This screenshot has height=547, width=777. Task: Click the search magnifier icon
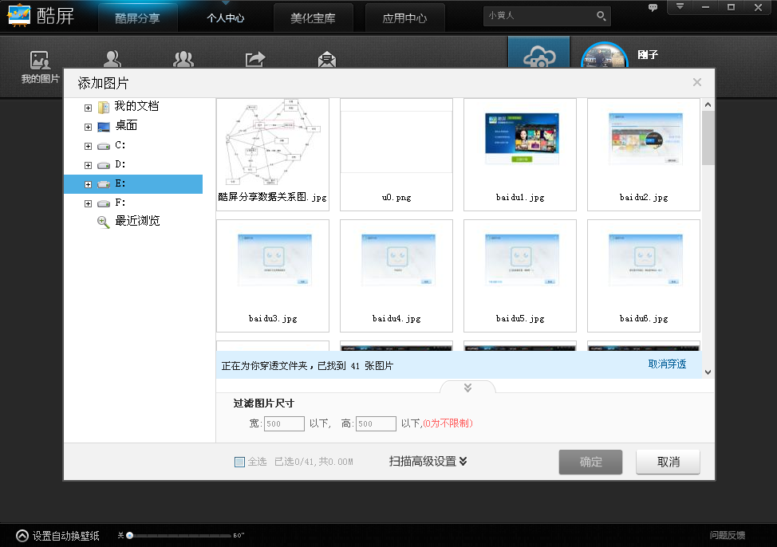point(601,16)
